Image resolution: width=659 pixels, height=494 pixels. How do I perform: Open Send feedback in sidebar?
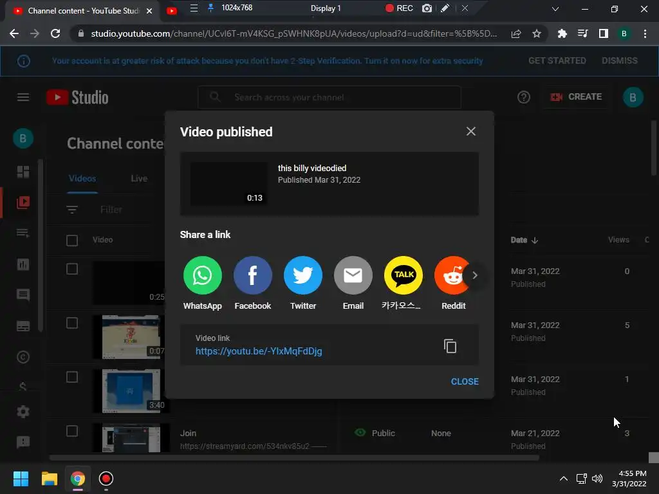[23, 442]
